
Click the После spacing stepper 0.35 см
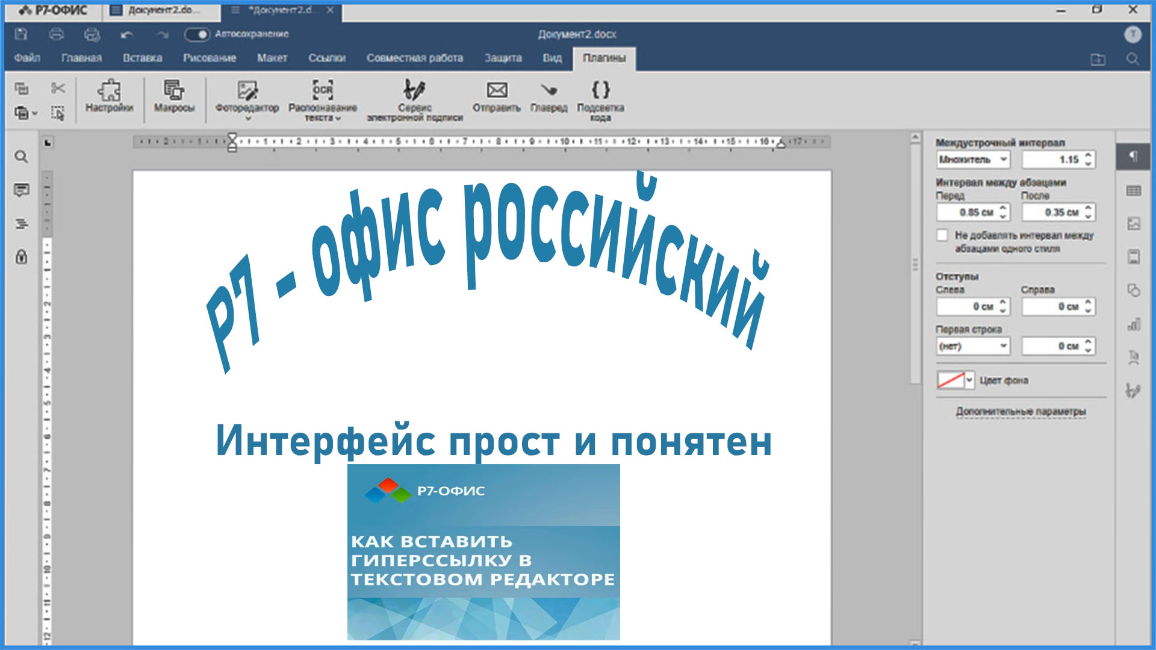tap(1058, 212)
